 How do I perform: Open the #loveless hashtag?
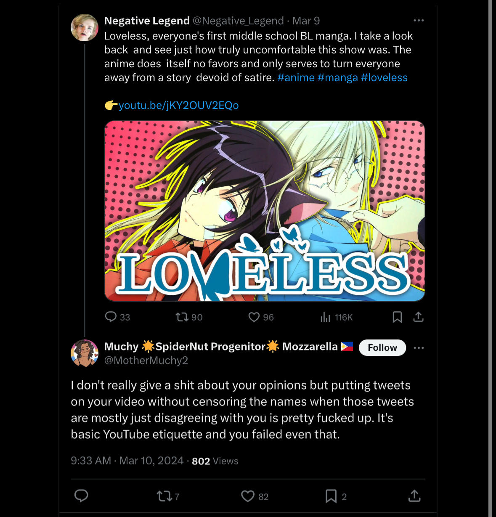click(x=384, y=78)
